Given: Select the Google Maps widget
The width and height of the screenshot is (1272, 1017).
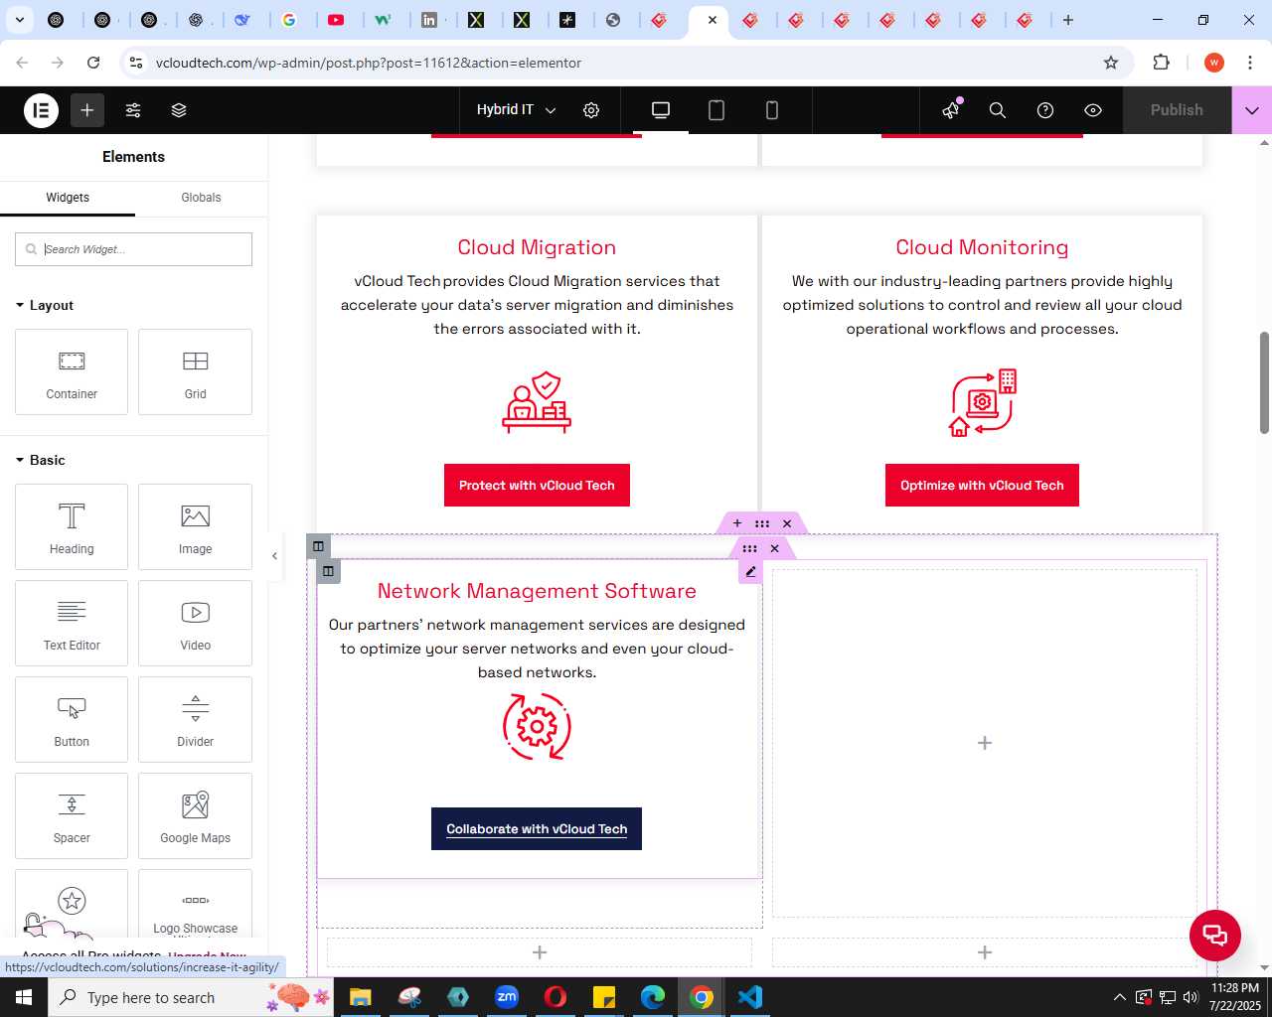Looking at the screenshot, I should pyautogui.click(x=195, y=815).
